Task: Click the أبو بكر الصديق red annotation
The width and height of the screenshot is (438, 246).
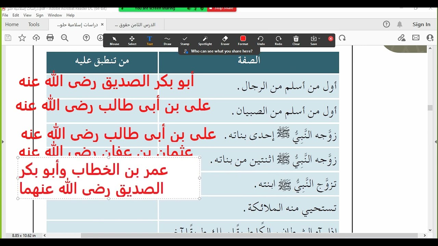Action: [106, 82]
